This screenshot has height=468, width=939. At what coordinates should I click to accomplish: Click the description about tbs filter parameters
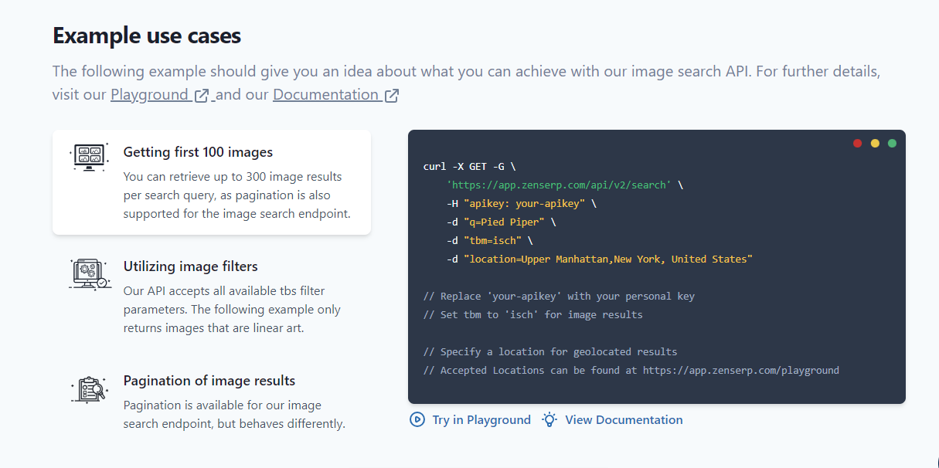click(x=233, y=310)
